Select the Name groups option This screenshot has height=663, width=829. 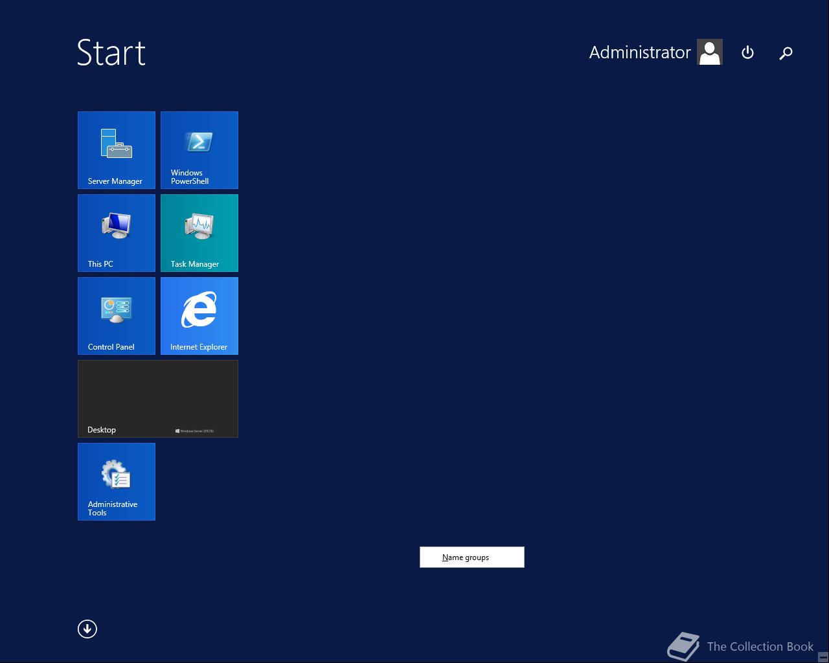(x=472, y=557)
